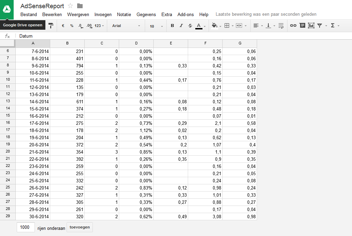This screenshot has height=236, width=352.
Task: Expand merge cells options arrow
Action: pos(245,26)
